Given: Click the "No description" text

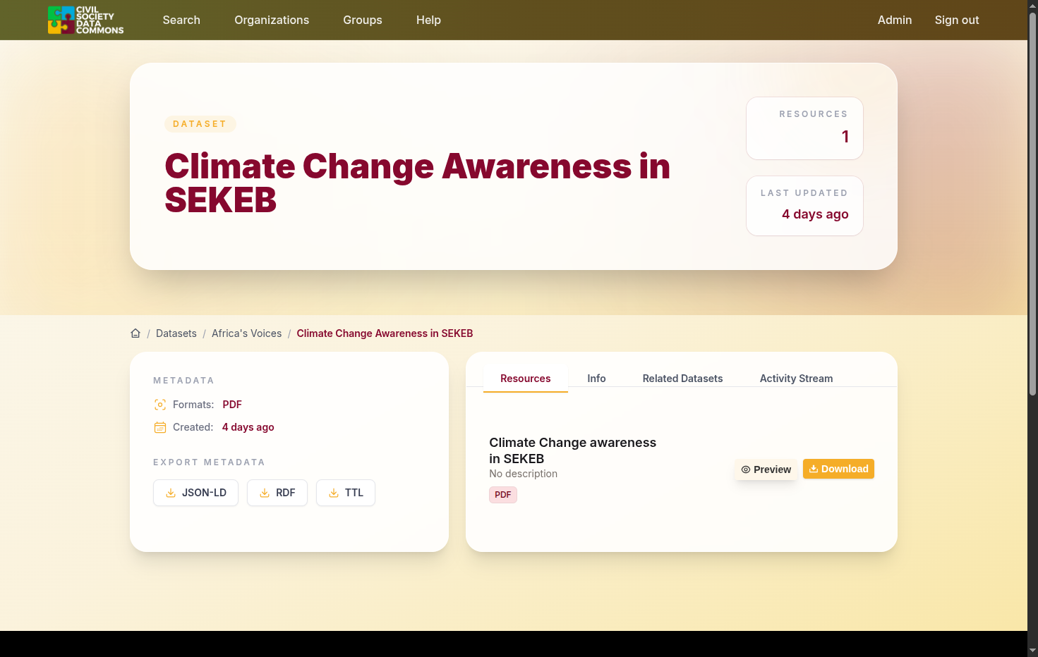Looking at the screenshot, I should coord(523,474).
